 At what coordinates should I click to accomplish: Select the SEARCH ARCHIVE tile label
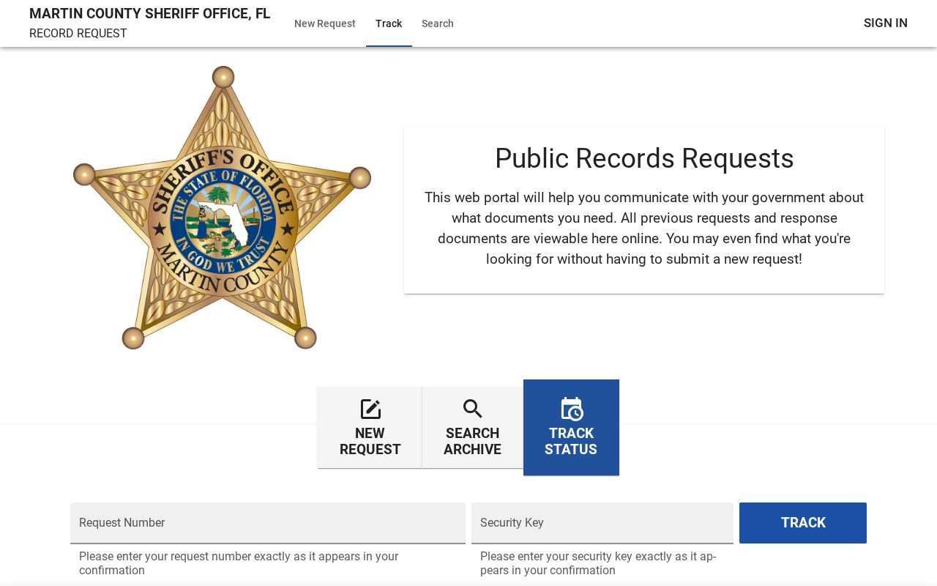pyautogui.click(x=472, y=441)
